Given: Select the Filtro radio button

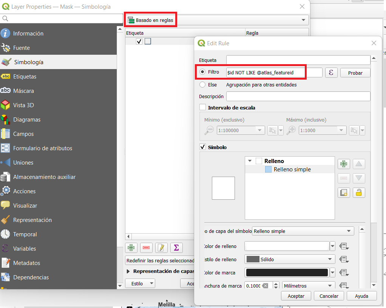Looking at the screenshot, I should tap(202, 72).
